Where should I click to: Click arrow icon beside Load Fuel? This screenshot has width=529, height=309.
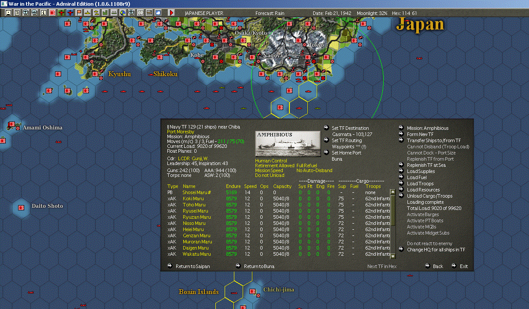[401, 177]
